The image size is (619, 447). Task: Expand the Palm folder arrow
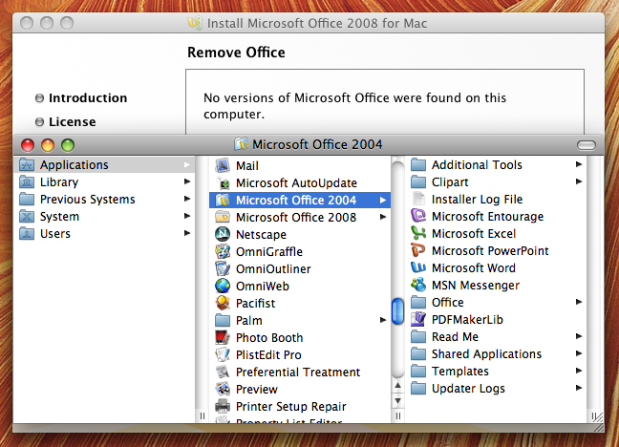[383, 320]
